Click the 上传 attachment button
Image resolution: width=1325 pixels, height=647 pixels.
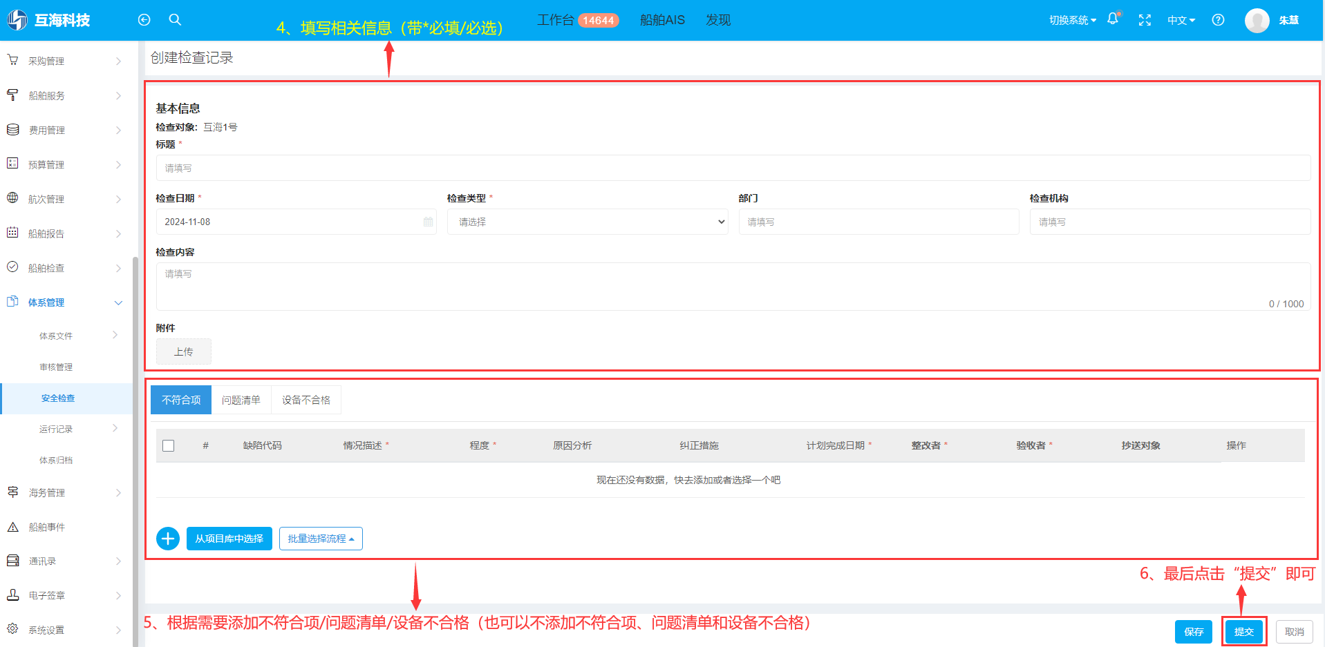183,351
